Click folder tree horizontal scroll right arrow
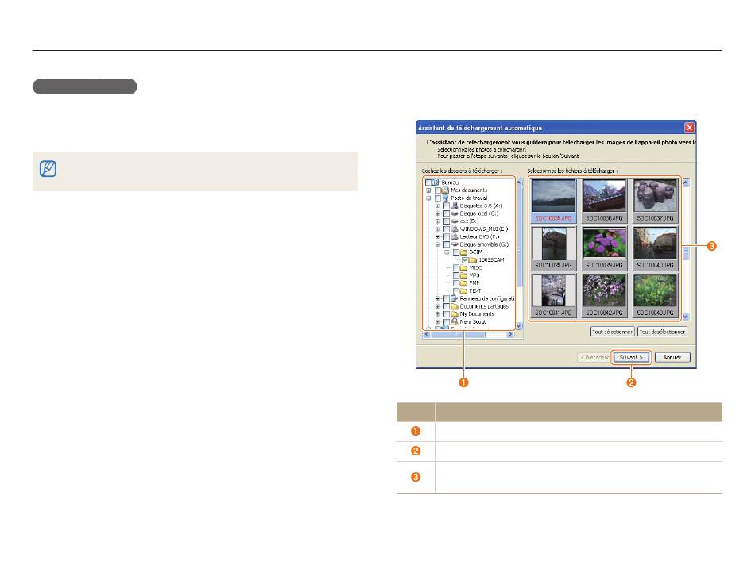 click(510, 335)
